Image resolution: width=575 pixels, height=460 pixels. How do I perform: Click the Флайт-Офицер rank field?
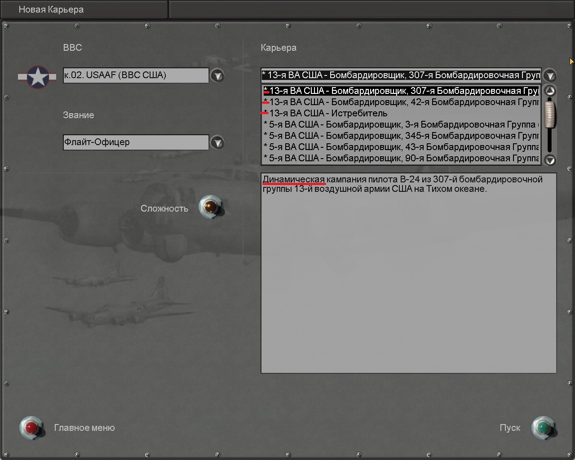(x=136, y=142)
